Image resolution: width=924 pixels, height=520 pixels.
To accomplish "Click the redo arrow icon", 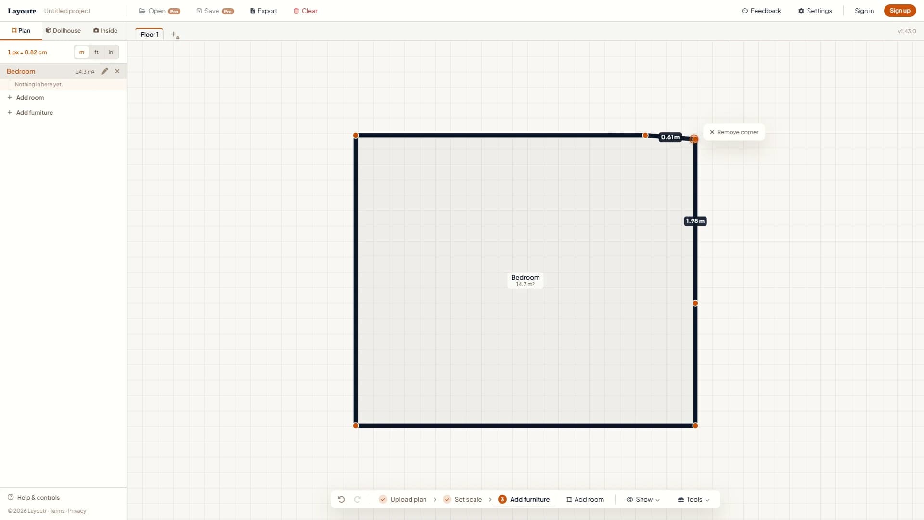I will click(358, 499).
